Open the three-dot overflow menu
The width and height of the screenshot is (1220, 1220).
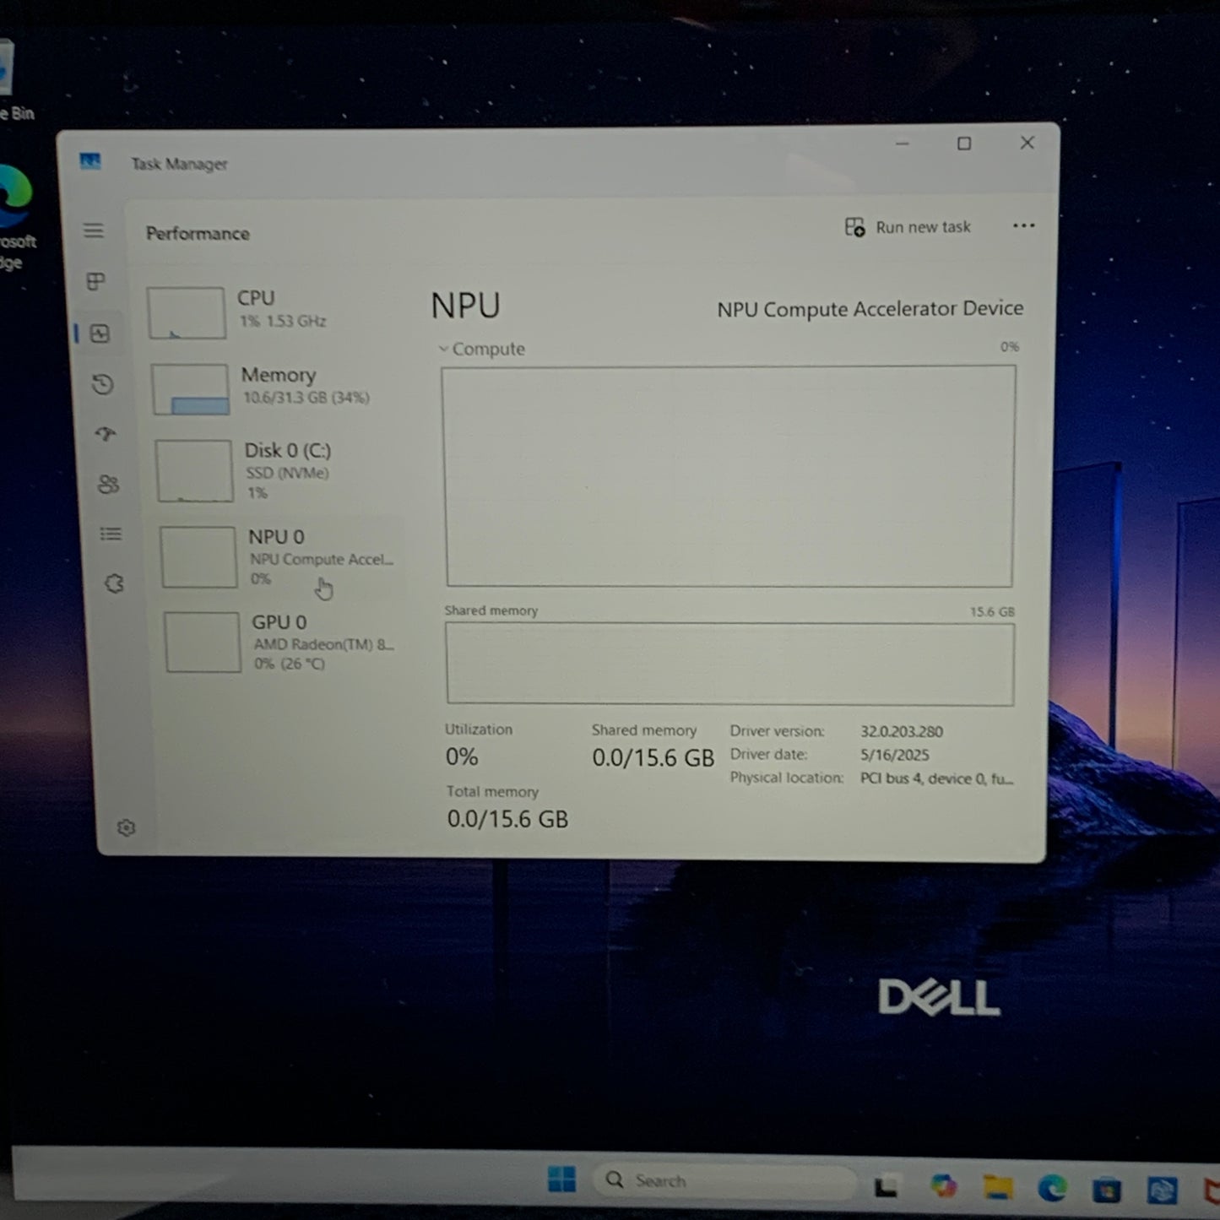coord(1023,225)
